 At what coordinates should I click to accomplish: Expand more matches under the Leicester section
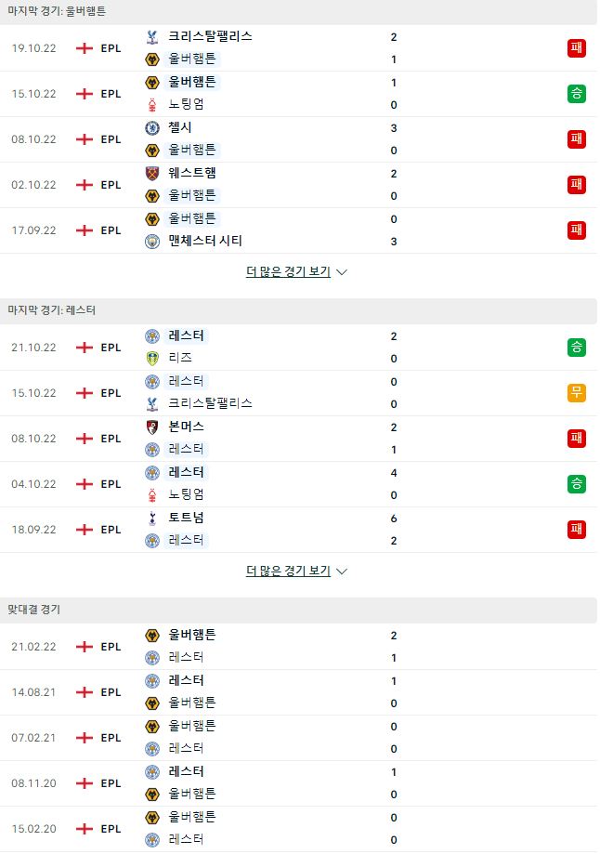point(289,571)
